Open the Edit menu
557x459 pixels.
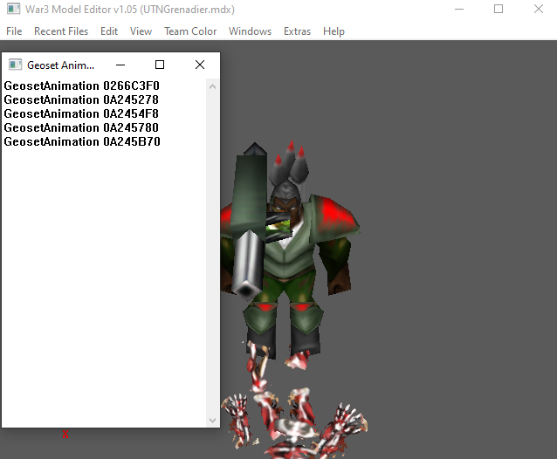109,31
